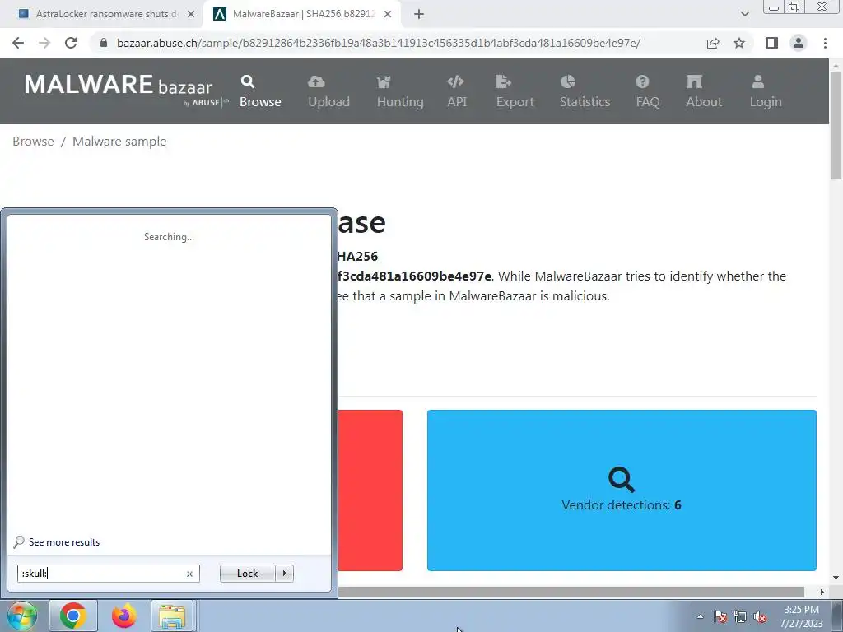Click the padlock site info icon
Screen dimensions: 843x632
104,43
